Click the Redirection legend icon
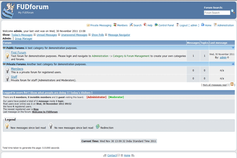The width and height of the screenshot is (237, 158). click(98, 126)
